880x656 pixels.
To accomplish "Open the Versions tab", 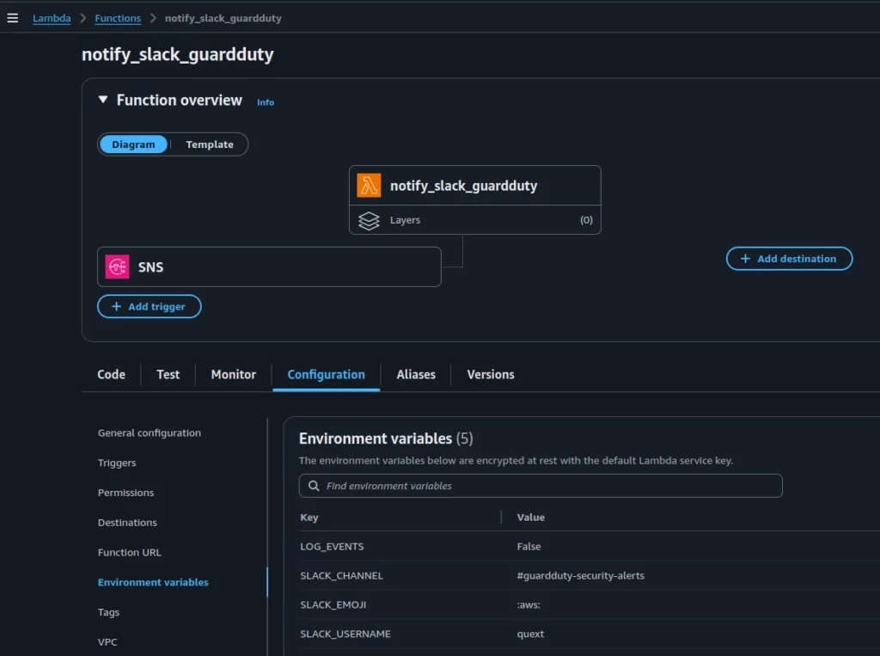I will coord(491,375).
